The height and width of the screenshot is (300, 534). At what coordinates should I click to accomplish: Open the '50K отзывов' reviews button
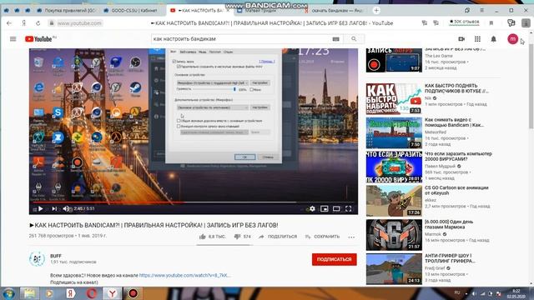(464, 22)
